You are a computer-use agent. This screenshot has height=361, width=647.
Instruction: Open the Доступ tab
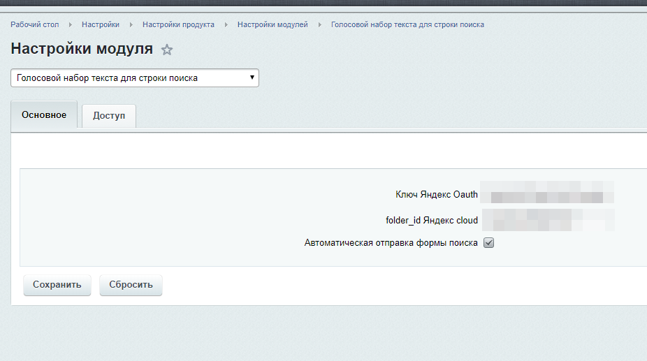tap(109, 116)
